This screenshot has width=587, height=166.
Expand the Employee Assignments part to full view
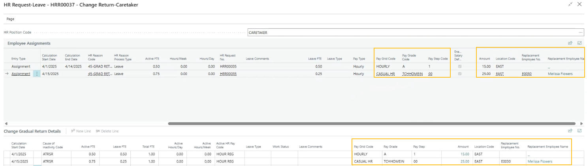click(579, 43)
